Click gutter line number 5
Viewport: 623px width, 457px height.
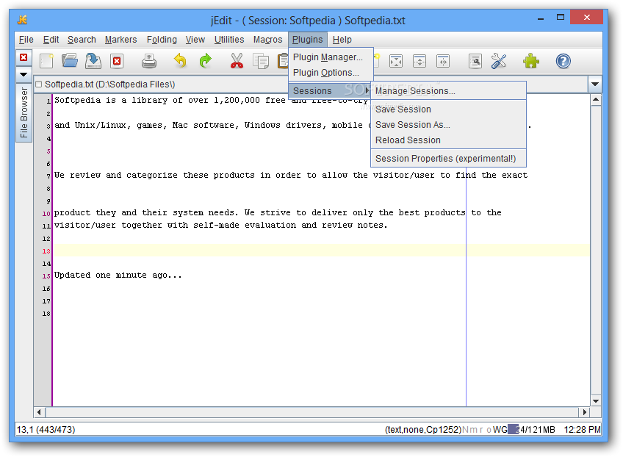[x=48, y=151]
